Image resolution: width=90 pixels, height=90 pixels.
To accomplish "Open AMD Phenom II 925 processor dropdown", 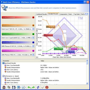I will 33,46.
